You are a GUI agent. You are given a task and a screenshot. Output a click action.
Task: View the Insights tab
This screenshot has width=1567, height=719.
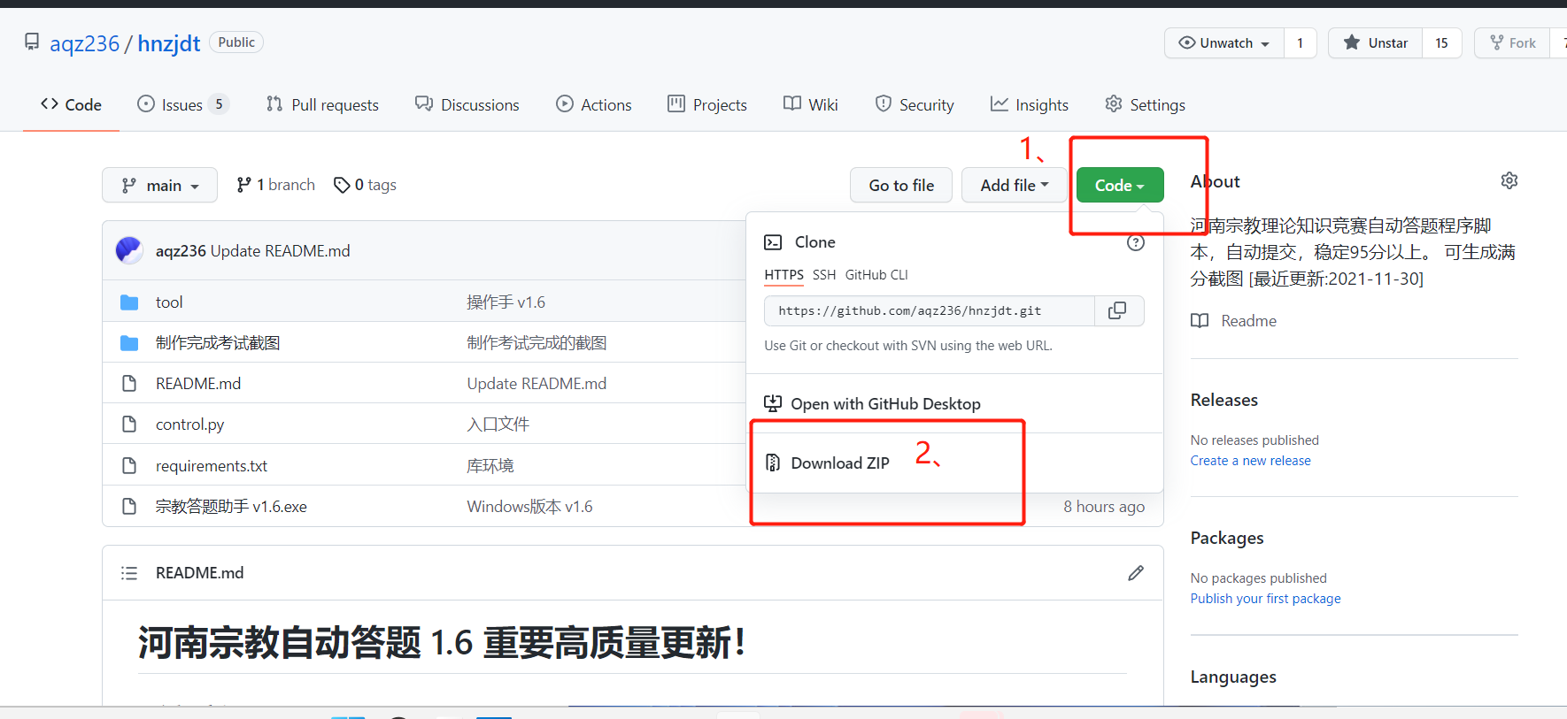pyautogui.click(x=1030, y=104)
